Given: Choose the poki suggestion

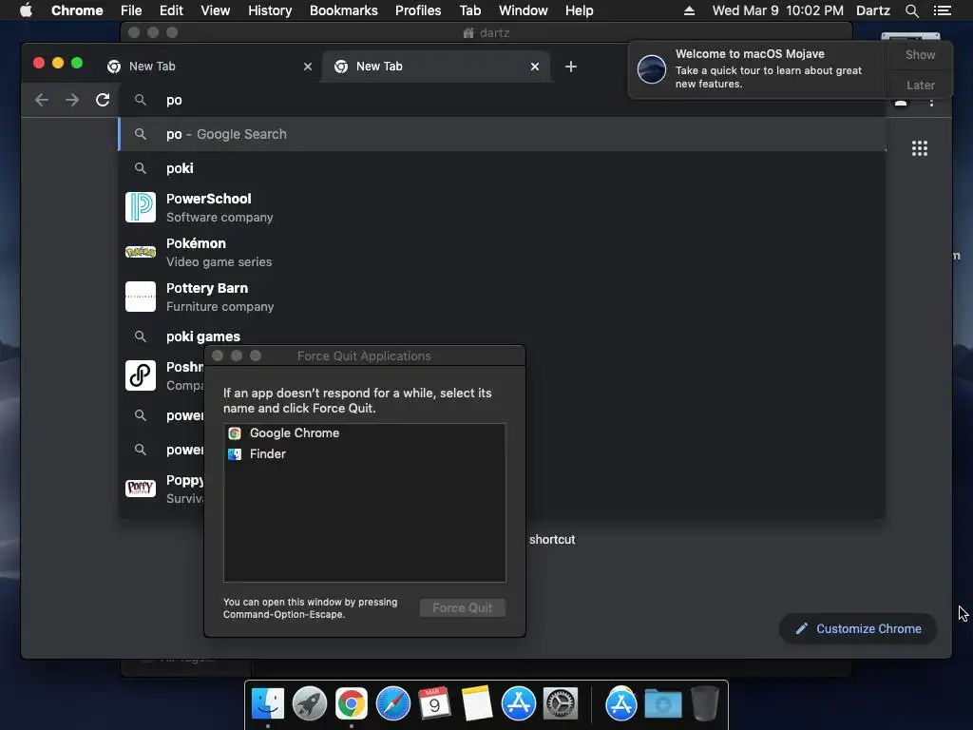Looking at the screenshot, I should [x=502, y=168].
